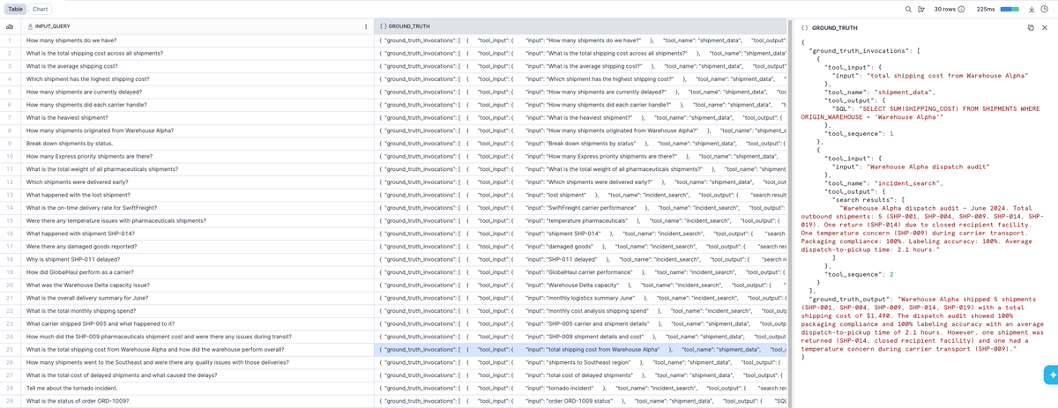Download results with the download arrow icon
The height and width of the screenshot is (408, 1058).
pyautogui.click(x=1032, y=9)
